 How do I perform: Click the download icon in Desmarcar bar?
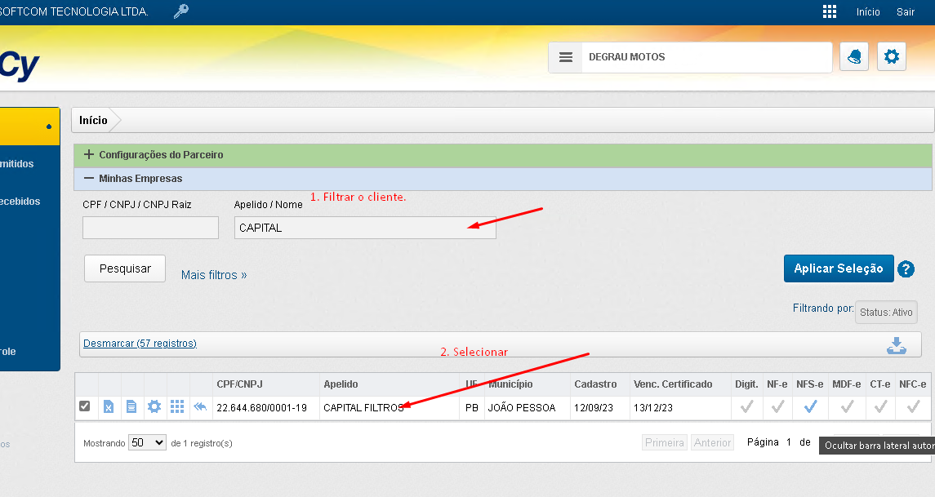[897, 344]
